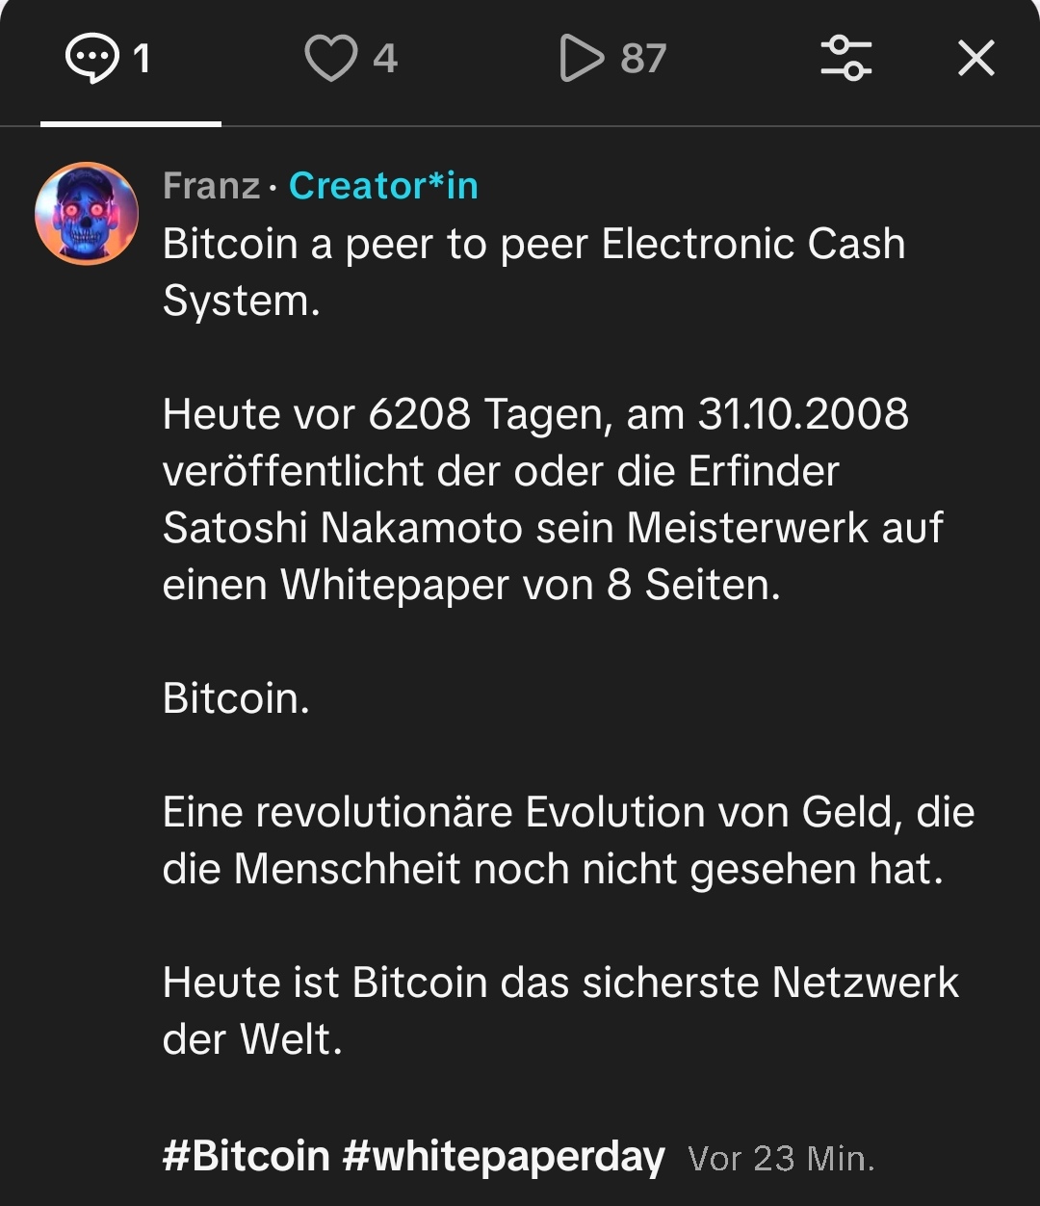Select the play triangle views icon
The height and width of the screenshot is (1206, 1040).
click(x=582, y=58)
